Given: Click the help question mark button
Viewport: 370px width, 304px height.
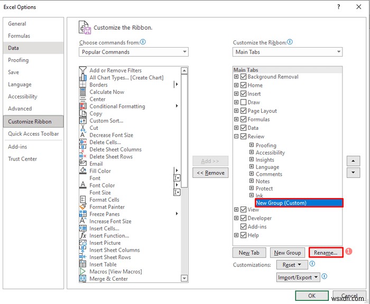Looking at the screenshot, I should 339,7.
